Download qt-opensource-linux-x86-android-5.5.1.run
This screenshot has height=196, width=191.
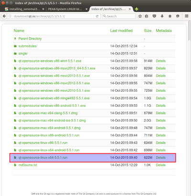(49, 135)
